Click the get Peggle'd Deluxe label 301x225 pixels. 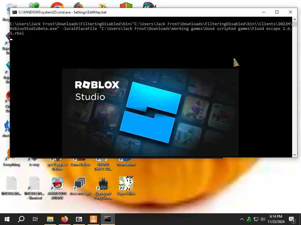click(x=57, y=167)
